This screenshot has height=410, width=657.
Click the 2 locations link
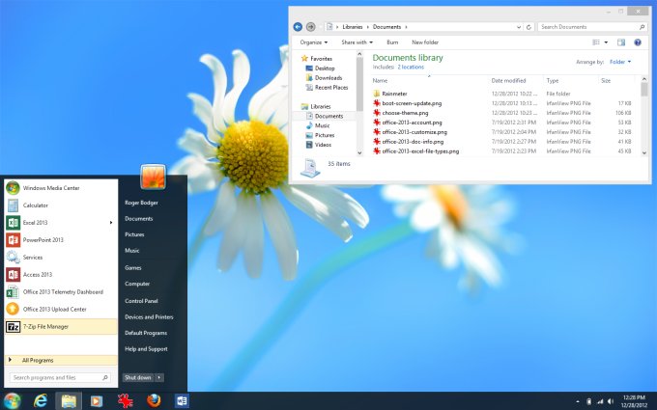click(411, 67)
